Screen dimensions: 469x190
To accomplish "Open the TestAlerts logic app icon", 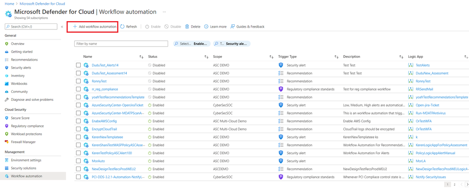I will pos(411,65).
